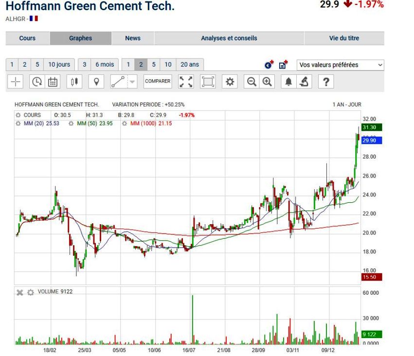
Task: Select the 5 years period
Action: point(154,65)
